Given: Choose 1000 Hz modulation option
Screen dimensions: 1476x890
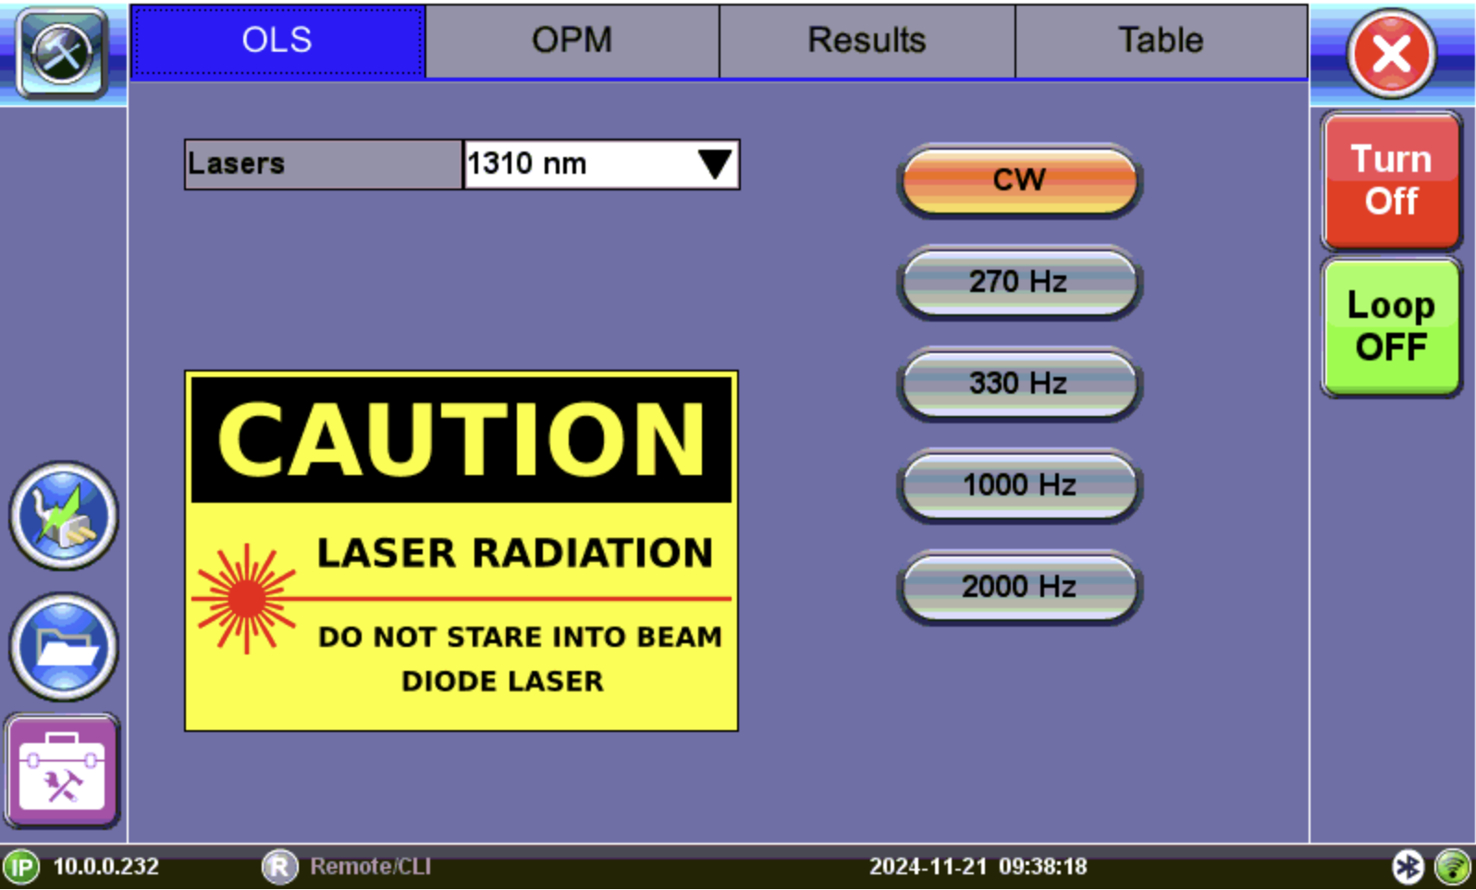Looking at the screenshot, I should [x=1019, y=485].
